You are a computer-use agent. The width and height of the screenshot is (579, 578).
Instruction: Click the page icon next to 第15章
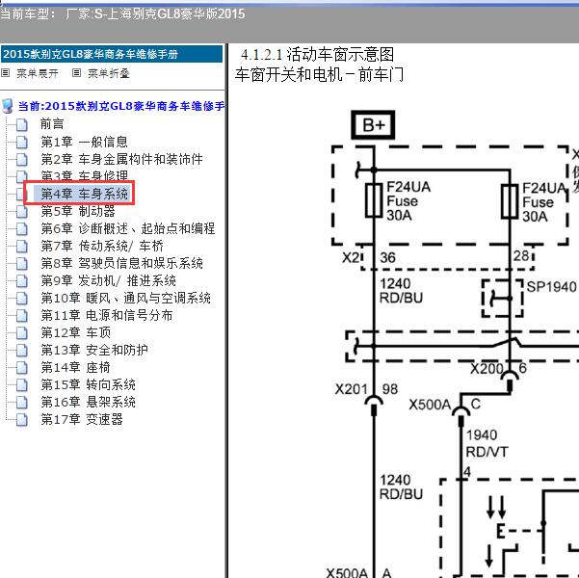tap(22, 385)
